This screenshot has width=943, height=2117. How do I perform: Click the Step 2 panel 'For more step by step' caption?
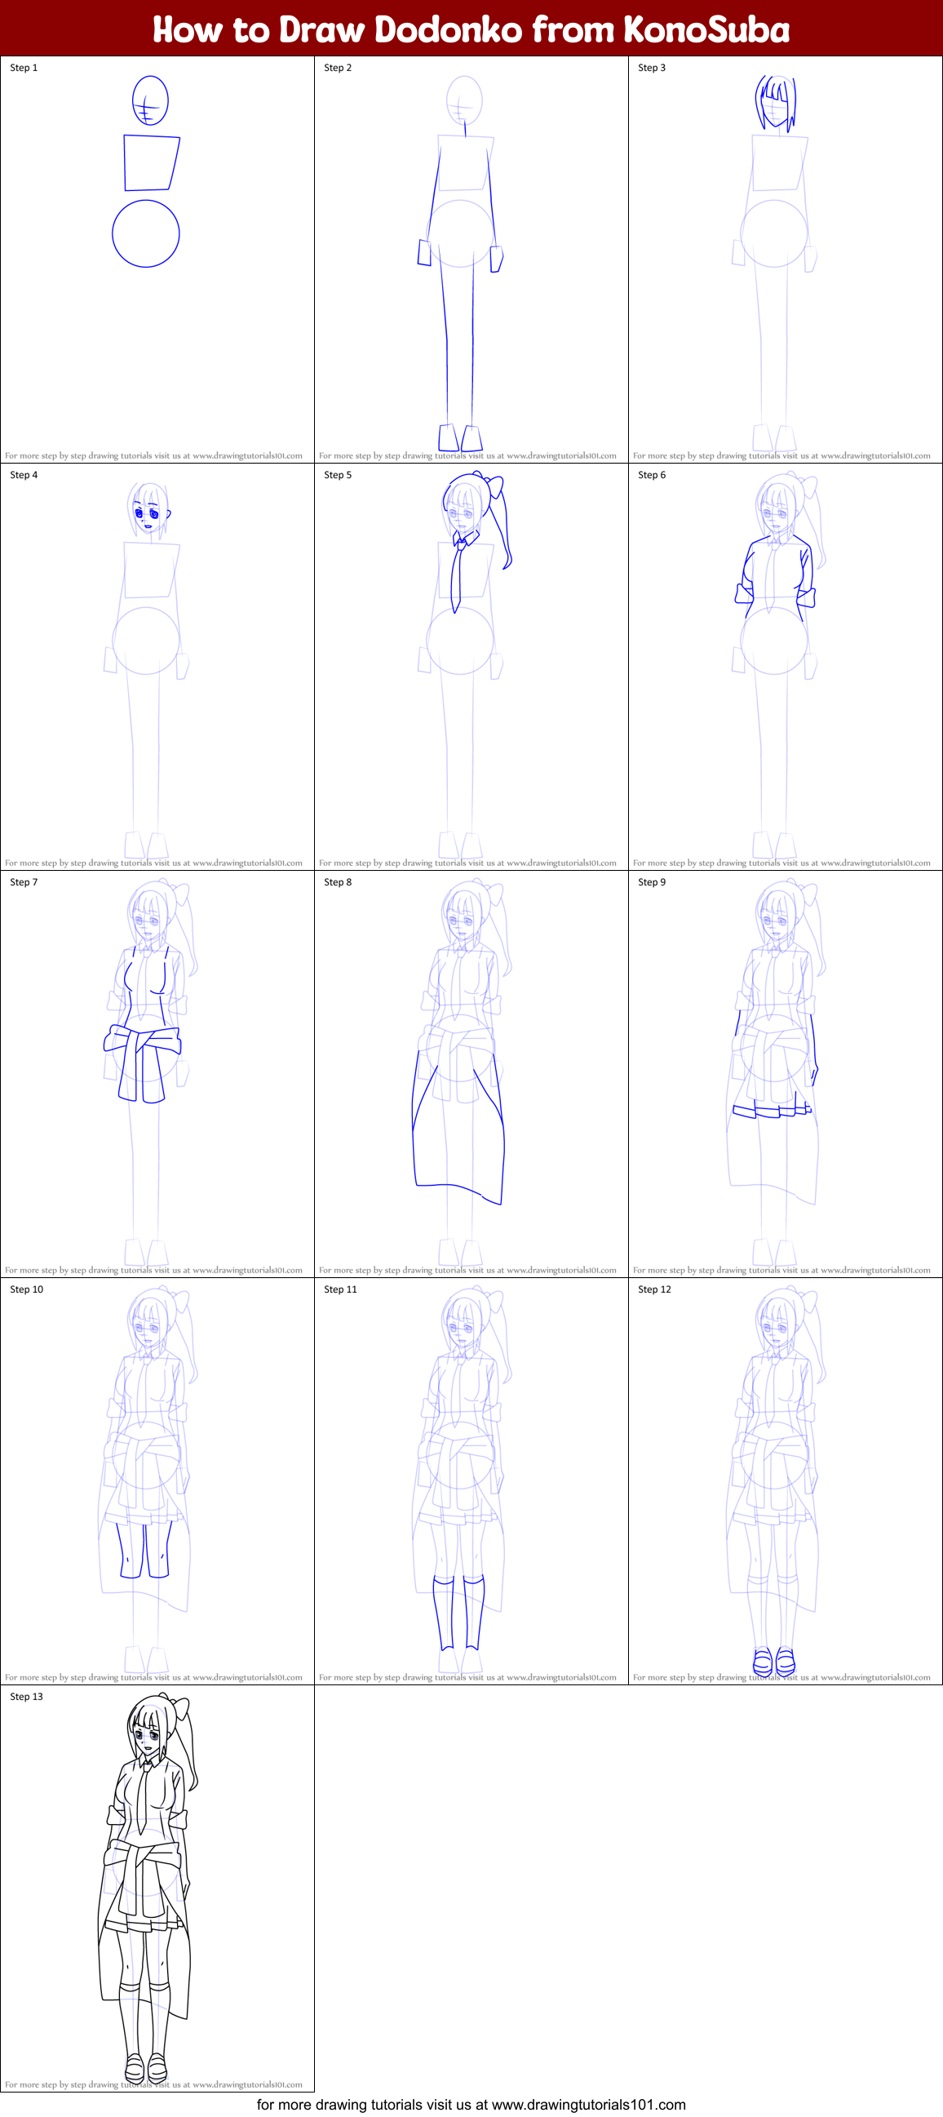tap(467, 455)
